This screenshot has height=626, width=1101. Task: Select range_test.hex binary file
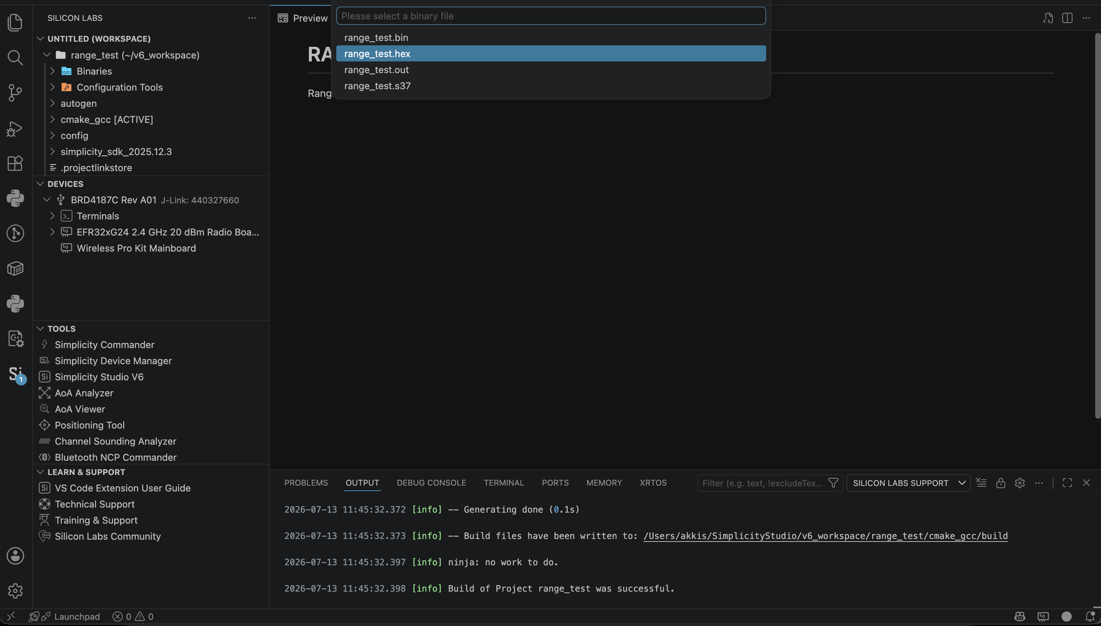[x=551, y=53]
